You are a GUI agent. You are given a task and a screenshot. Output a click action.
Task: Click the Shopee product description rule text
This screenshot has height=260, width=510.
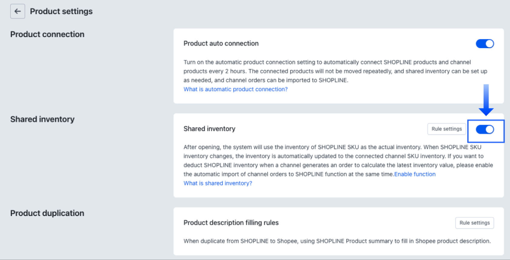click(x=337, y=241)
